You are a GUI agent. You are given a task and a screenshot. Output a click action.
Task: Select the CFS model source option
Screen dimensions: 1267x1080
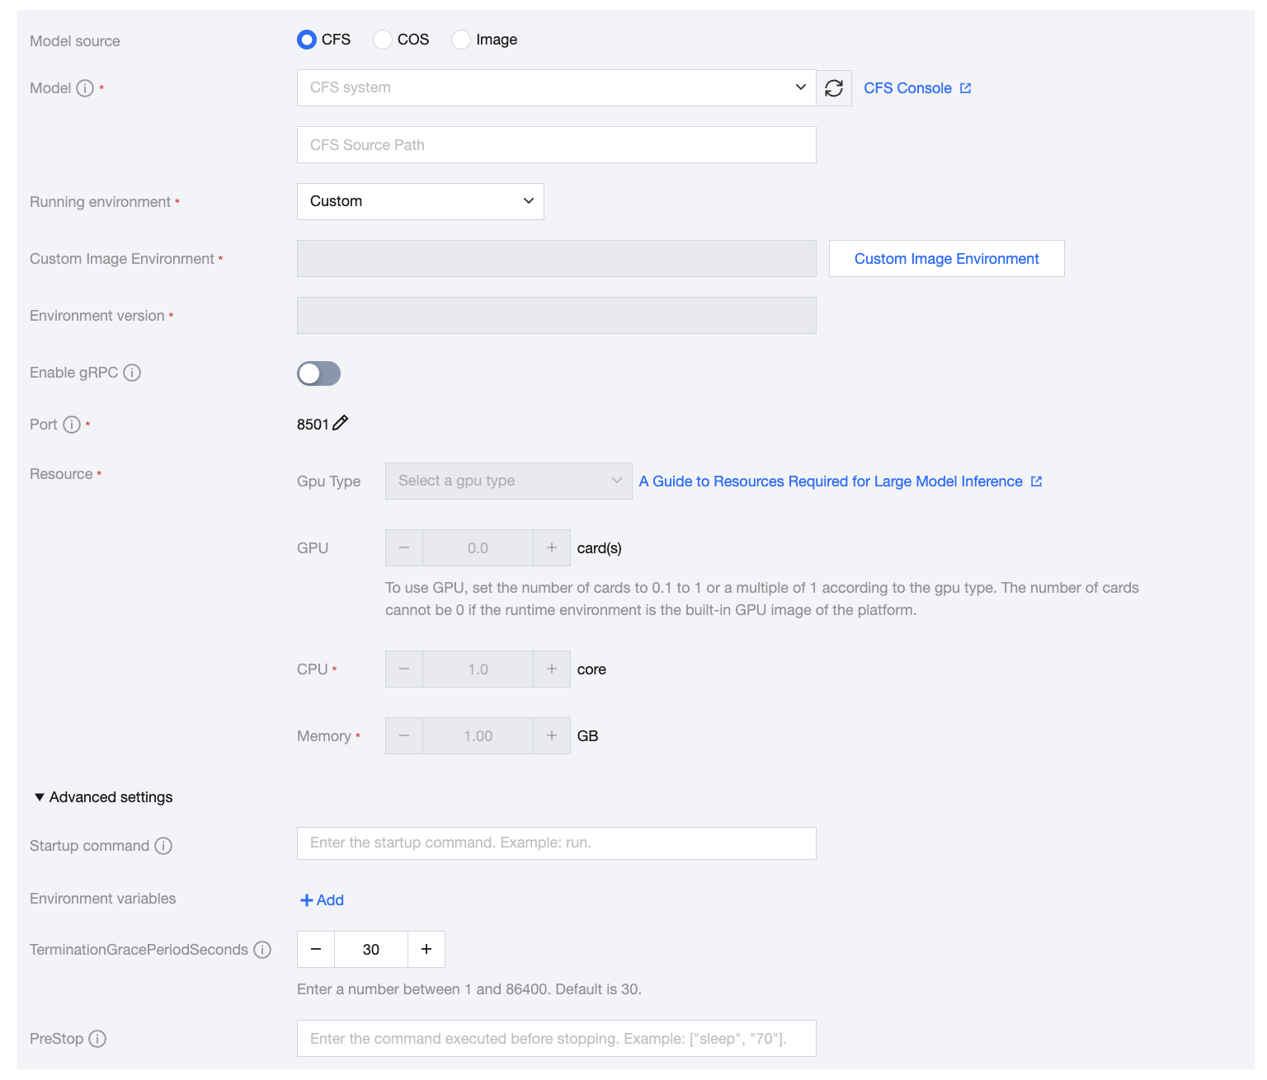click(x=307, y=40)
